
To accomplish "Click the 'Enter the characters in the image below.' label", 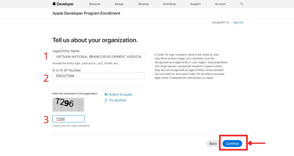I will (x=75, y=93).
